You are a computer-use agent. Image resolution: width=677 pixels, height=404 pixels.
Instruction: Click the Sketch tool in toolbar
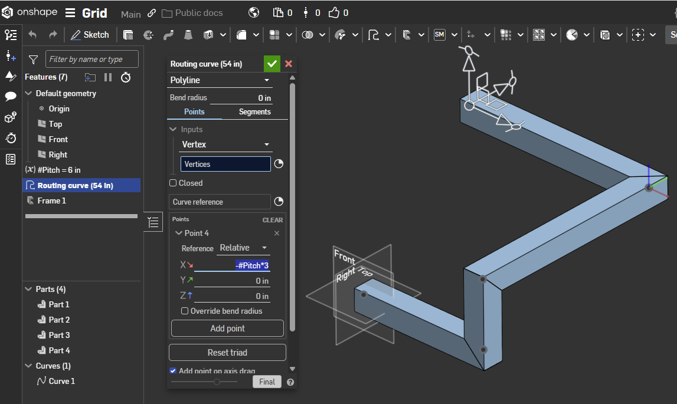[90, 35]
